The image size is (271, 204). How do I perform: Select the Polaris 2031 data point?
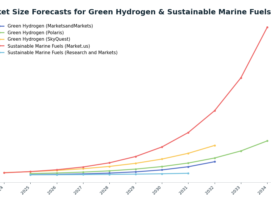188,163
